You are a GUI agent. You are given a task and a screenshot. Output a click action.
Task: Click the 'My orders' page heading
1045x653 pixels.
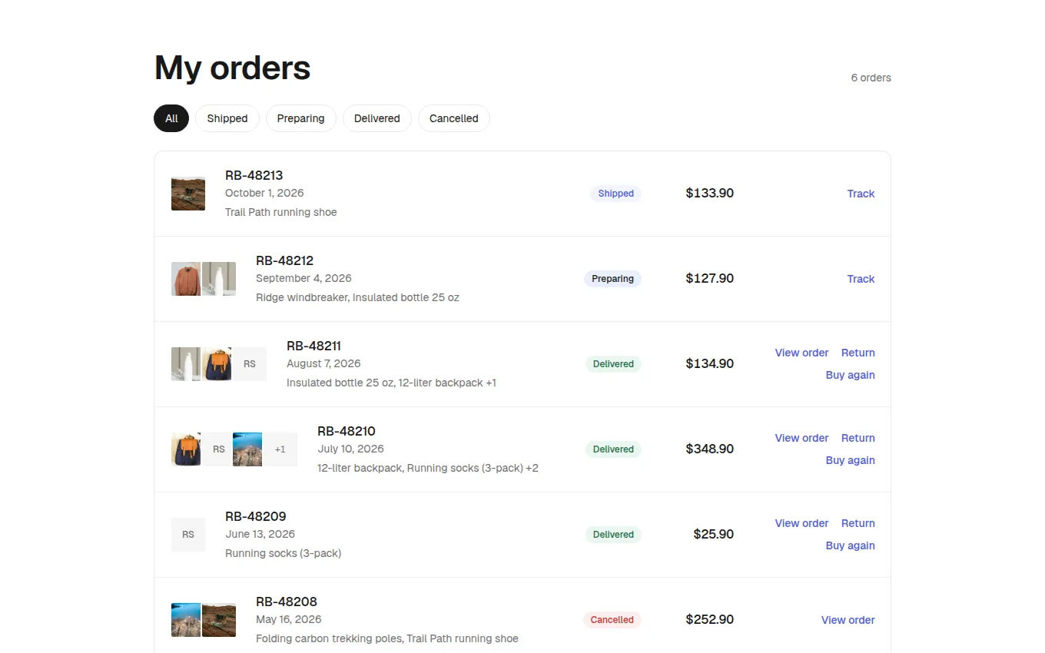(233, 68)
